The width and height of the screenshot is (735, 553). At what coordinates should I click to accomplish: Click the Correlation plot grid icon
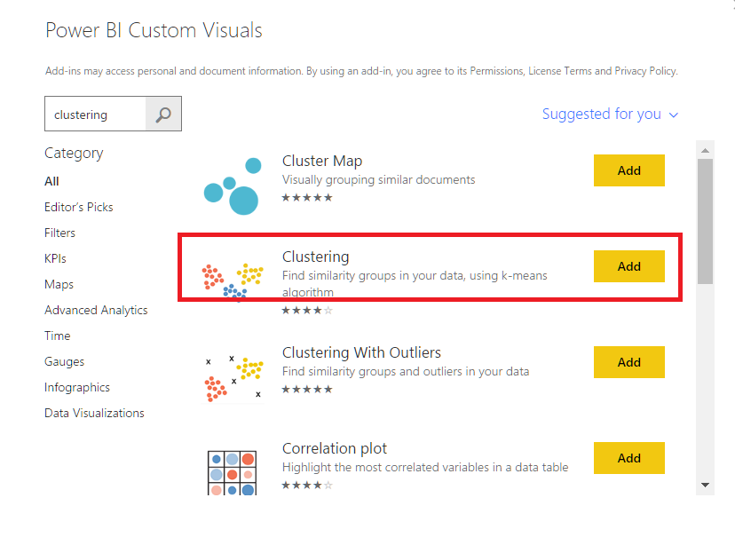tap(232, 472)
